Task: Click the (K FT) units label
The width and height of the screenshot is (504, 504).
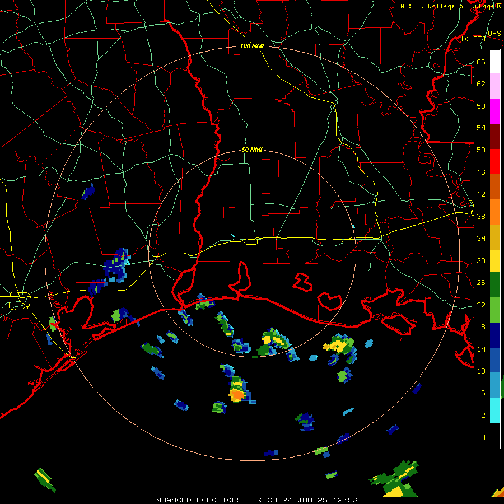Action: 473,39
